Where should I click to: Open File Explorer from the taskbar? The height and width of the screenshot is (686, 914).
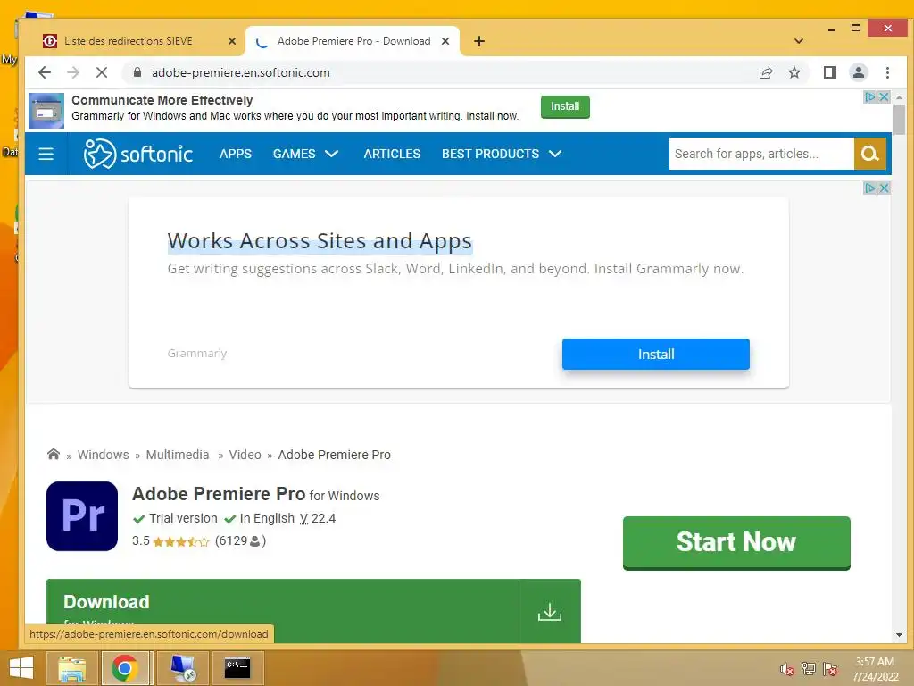tap(71, 668)
